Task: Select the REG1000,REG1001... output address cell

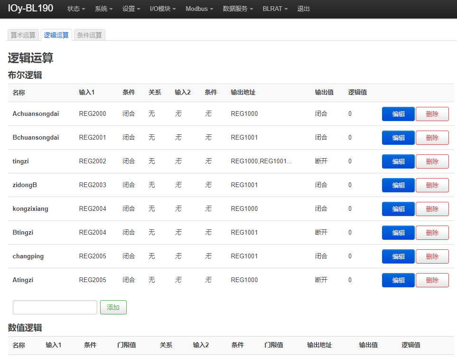Action: coord(261,161)
